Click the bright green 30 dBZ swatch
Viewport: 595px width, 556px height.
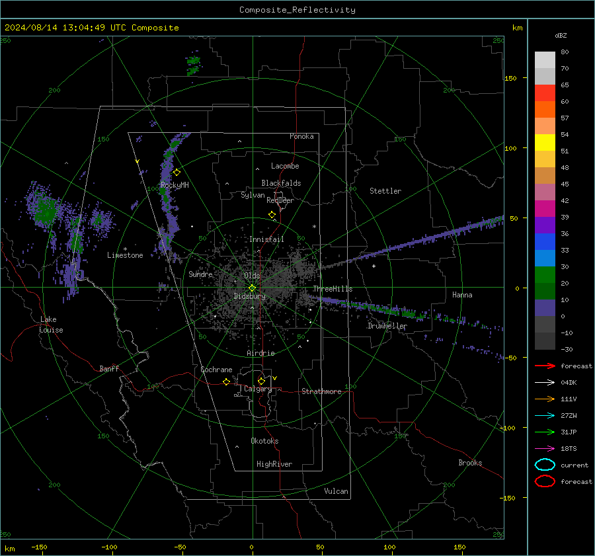pyautogui.click(x=545, y=275)
